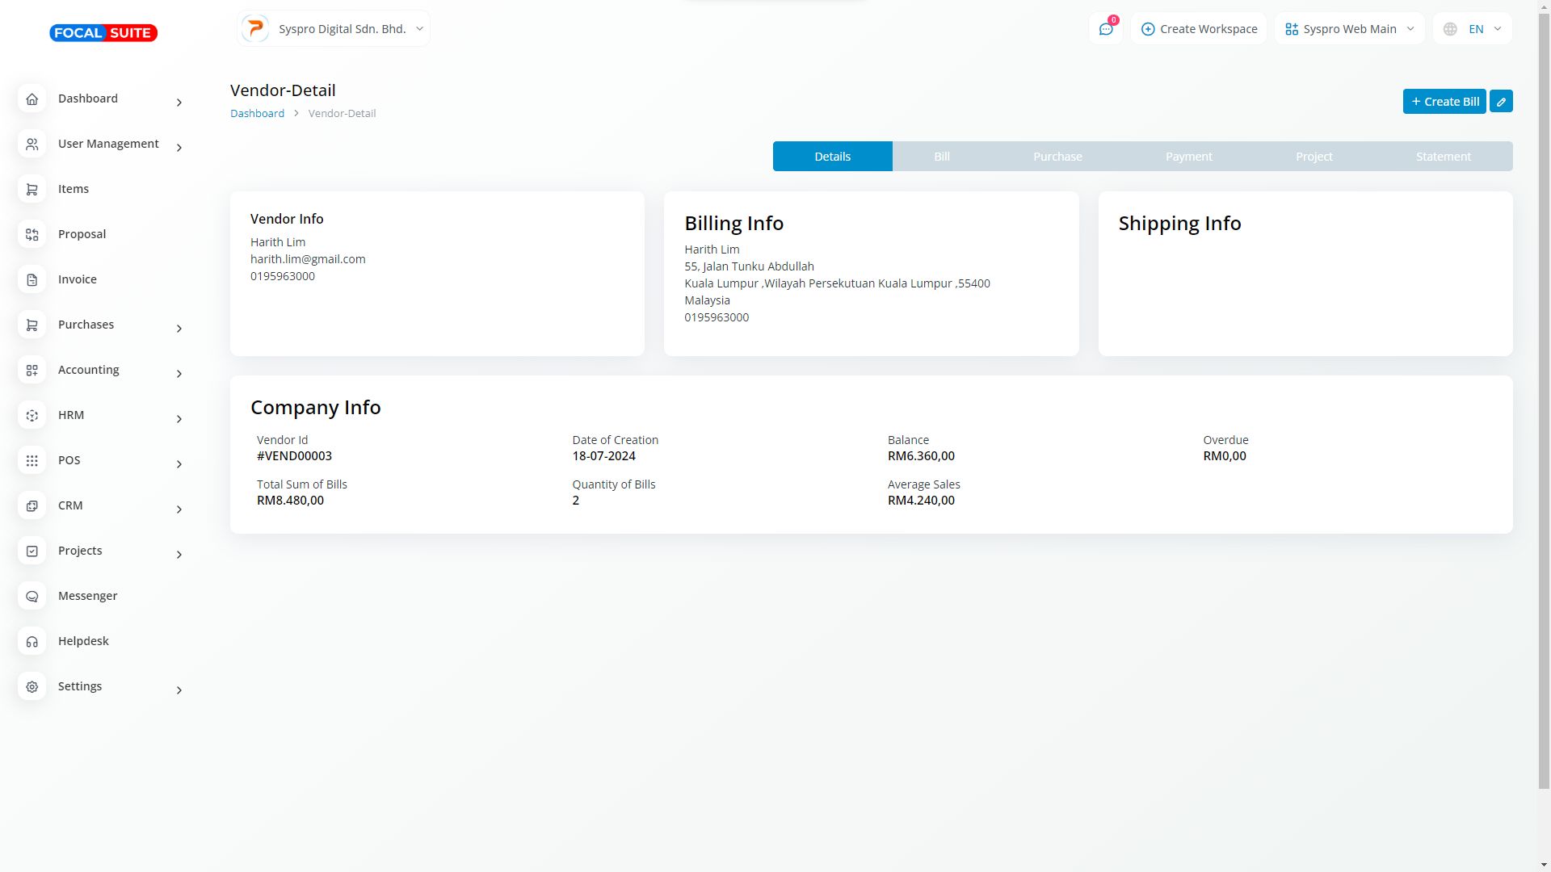Screen dimensions: 1551x872
Task: Click the Invoice document icon in sidebar
Action: (32, 279)
